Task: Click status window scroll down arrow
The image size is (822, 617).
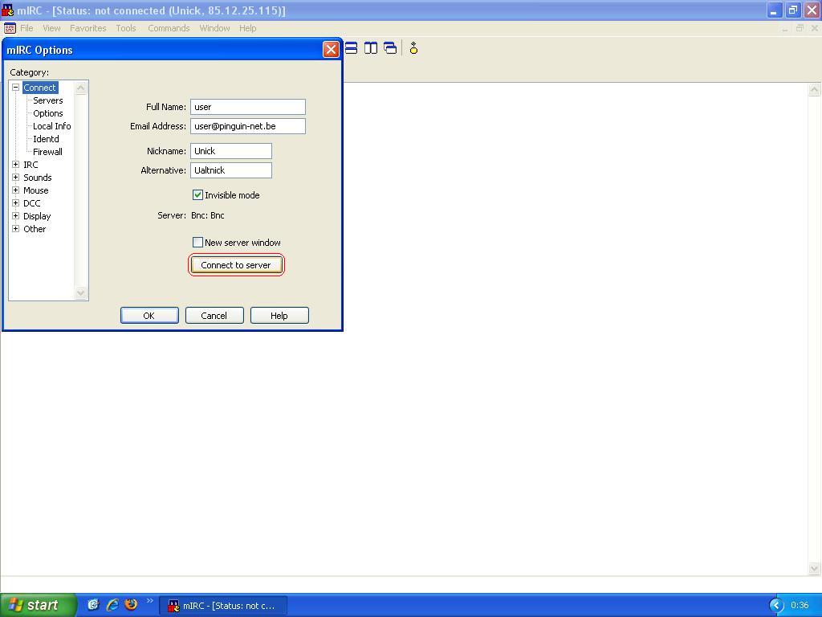Action: point(814,568)
